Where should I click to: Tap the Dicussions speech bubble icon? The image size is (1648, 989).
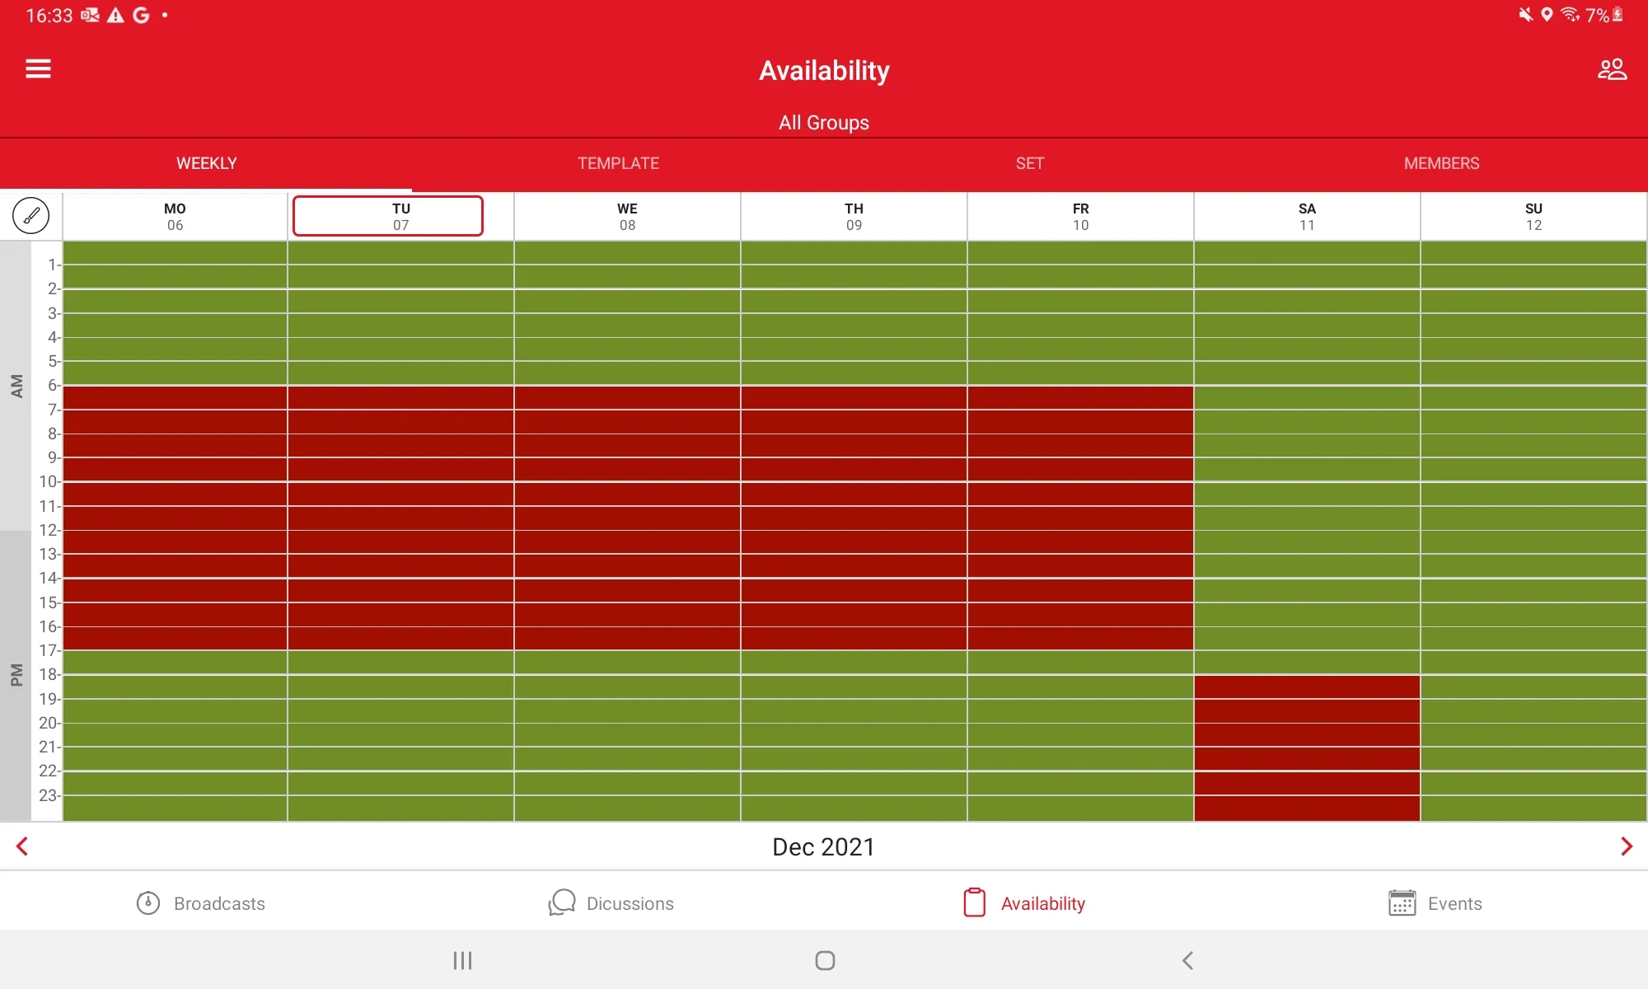(x=562, y=902)
